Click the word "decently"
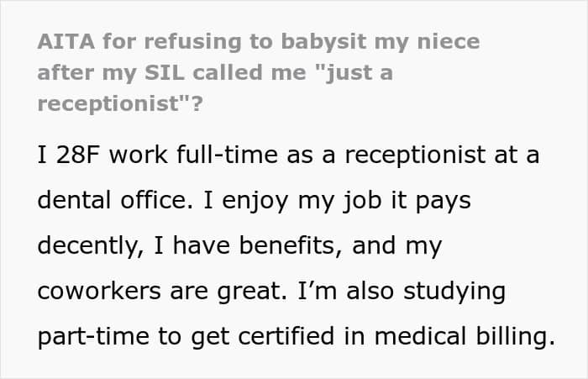 pos(91,246)
